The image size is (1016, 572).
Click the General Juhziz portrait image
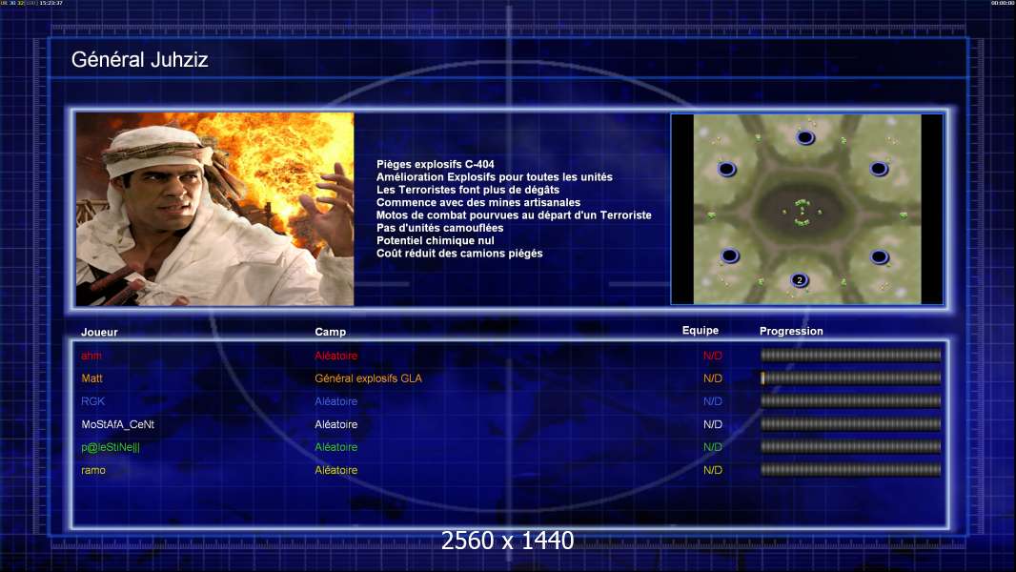(215, 209)
